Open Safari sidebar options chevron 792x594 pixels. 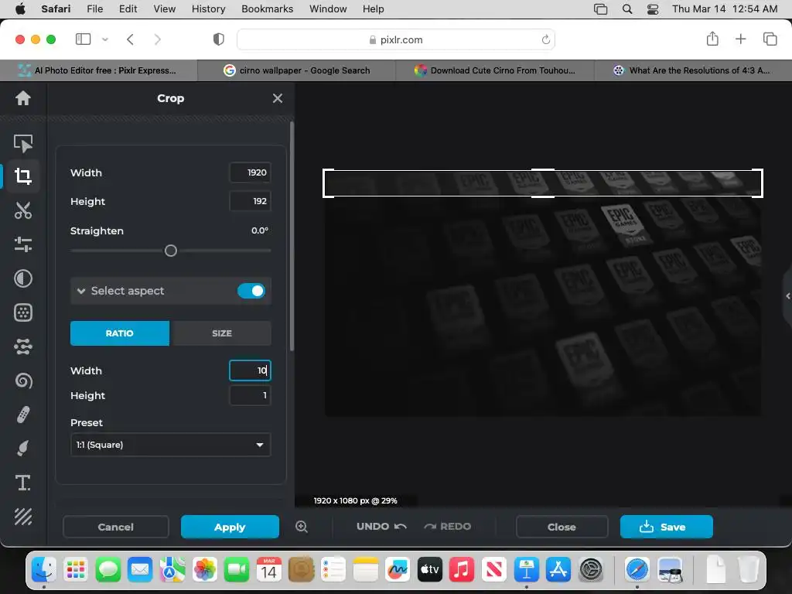coord(105,39)
